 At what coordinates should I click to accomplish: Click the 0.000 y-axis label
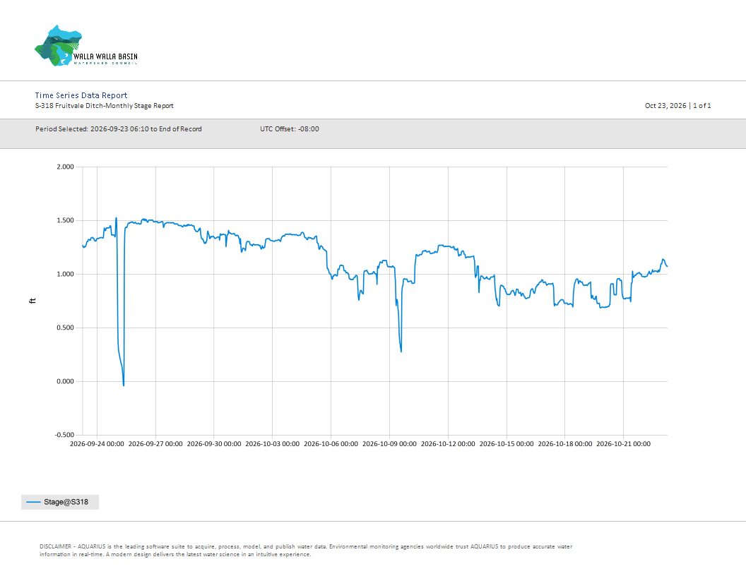pyautogui.click(x=65, y=381)
